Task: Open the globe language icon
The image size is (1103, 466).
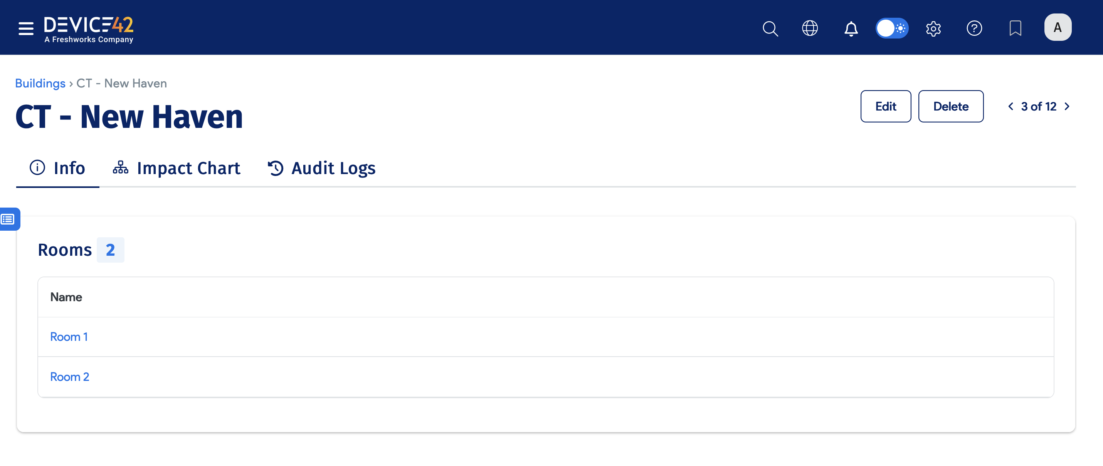Action: click(809, 28)
